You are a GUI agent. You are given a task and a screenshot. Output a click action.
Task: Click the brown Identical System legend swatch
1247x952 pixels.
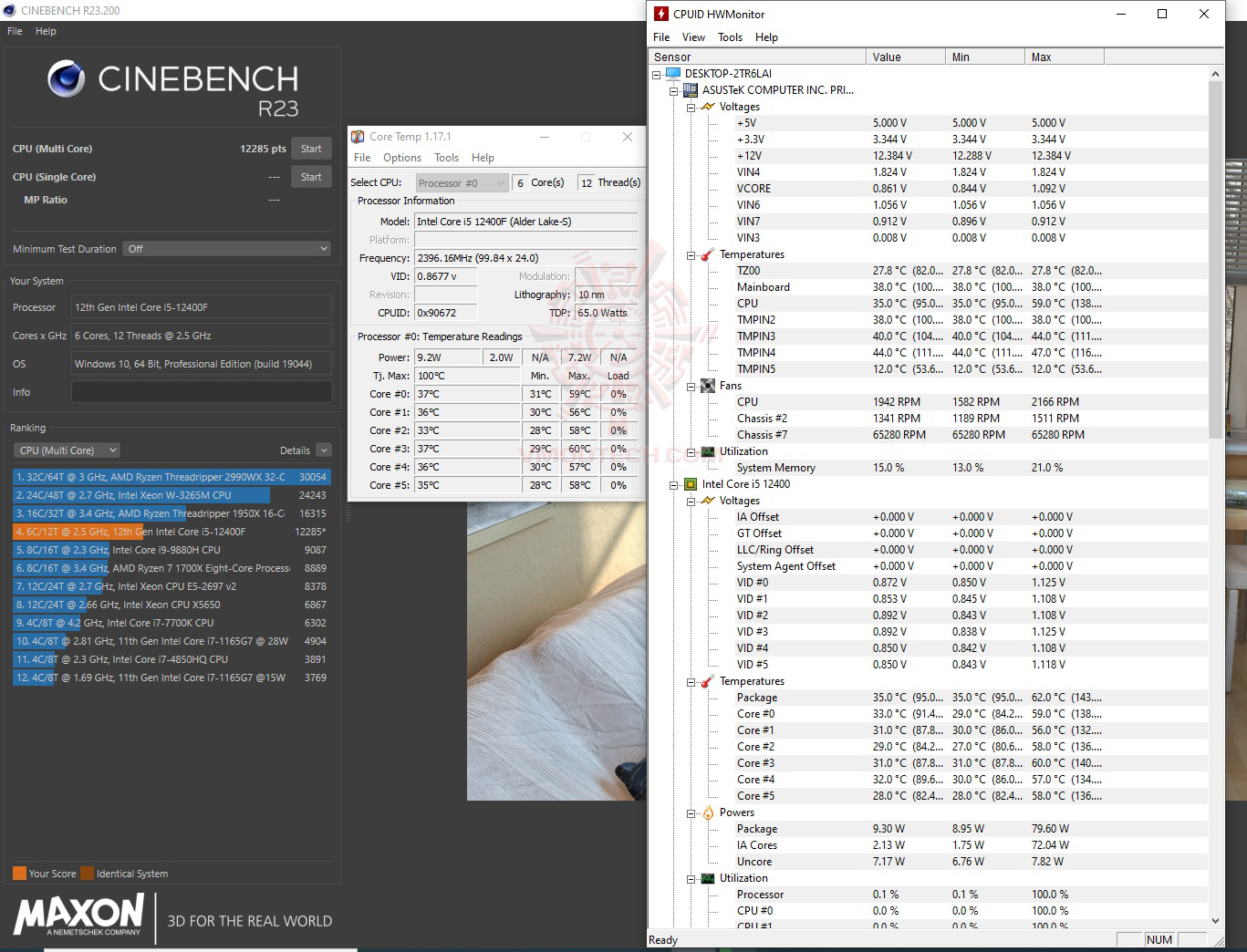click(87, 873)
